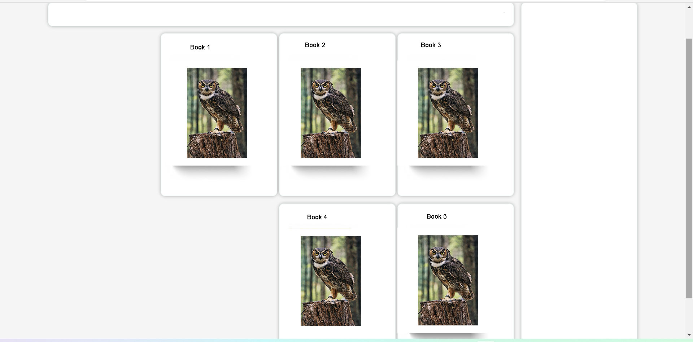The height and width of the screenshot is (342, 693).
Task: Open the Book 3 title
Action: pos(431,45)
